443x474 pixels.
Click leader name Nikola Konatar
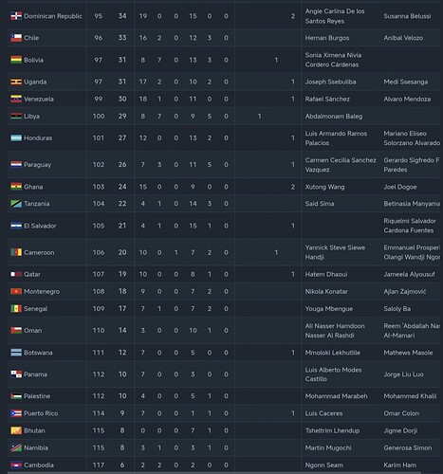(326, 291)
